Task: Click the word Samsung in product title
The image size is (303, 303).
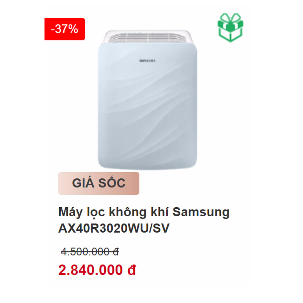Action: coord(201,212)
